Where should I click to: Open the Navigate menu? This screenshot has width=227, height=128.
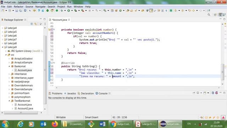40,6
